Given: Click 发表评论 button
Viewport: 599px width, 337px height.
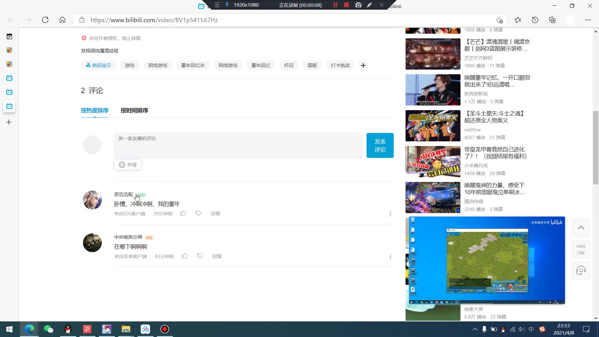Looking at the screenshot, I should 380,145.
